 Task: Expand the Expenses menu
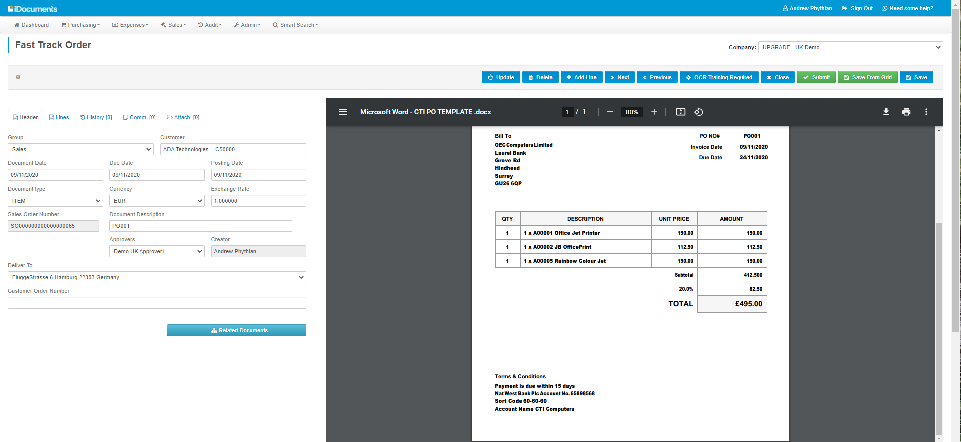[x=130, y=25]
